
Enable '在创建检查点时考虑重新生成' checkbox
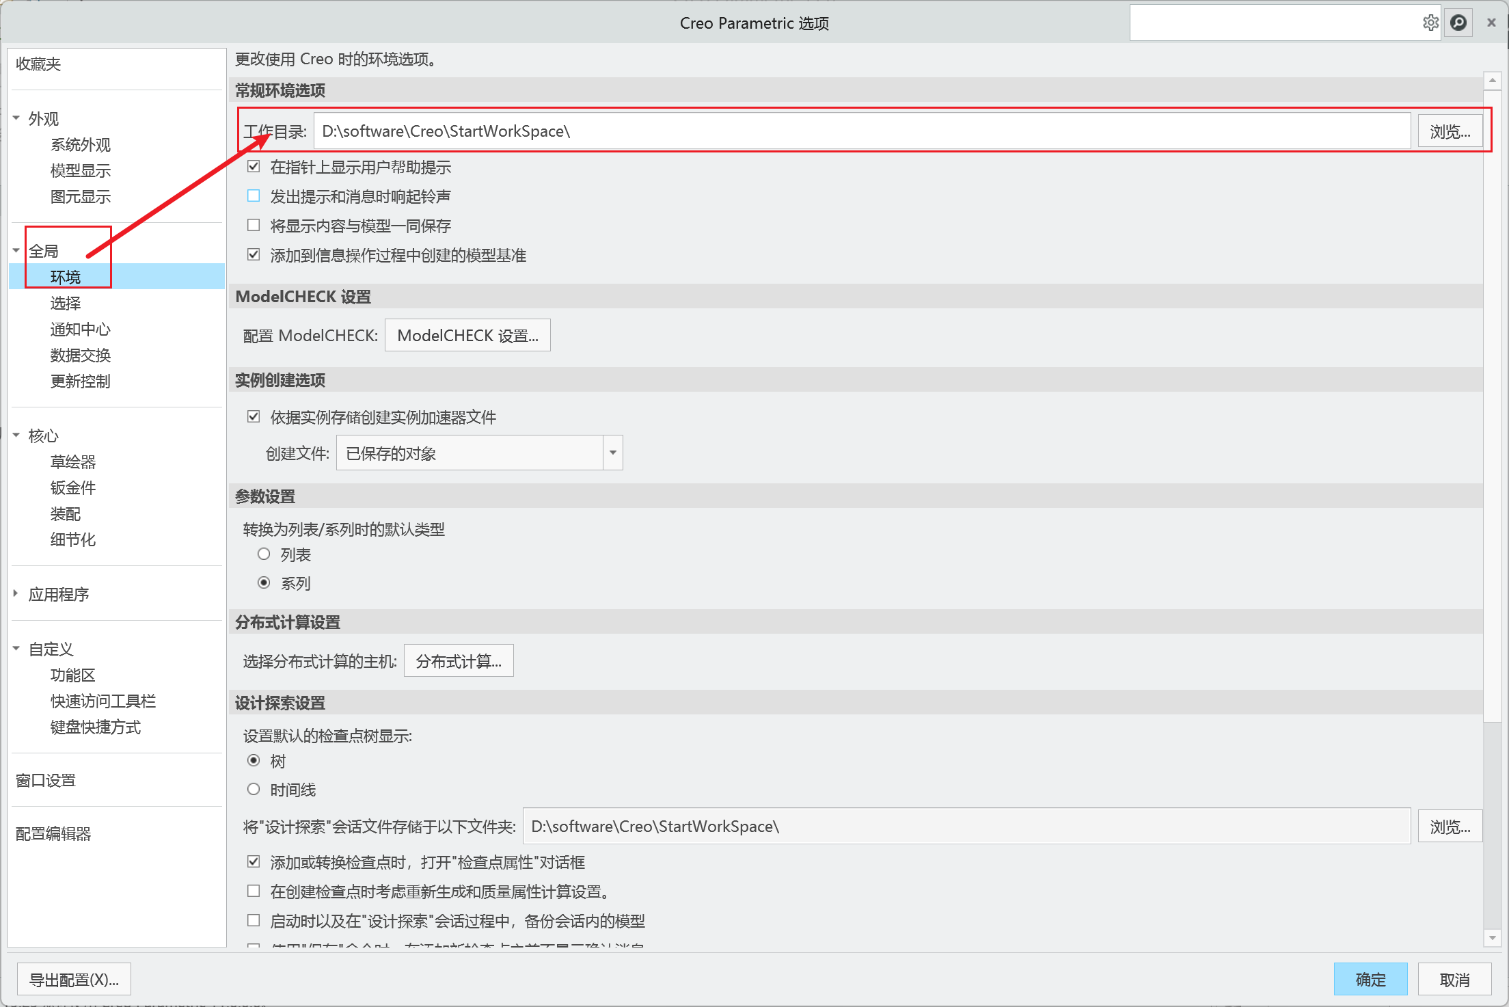(x=254, y=891)
